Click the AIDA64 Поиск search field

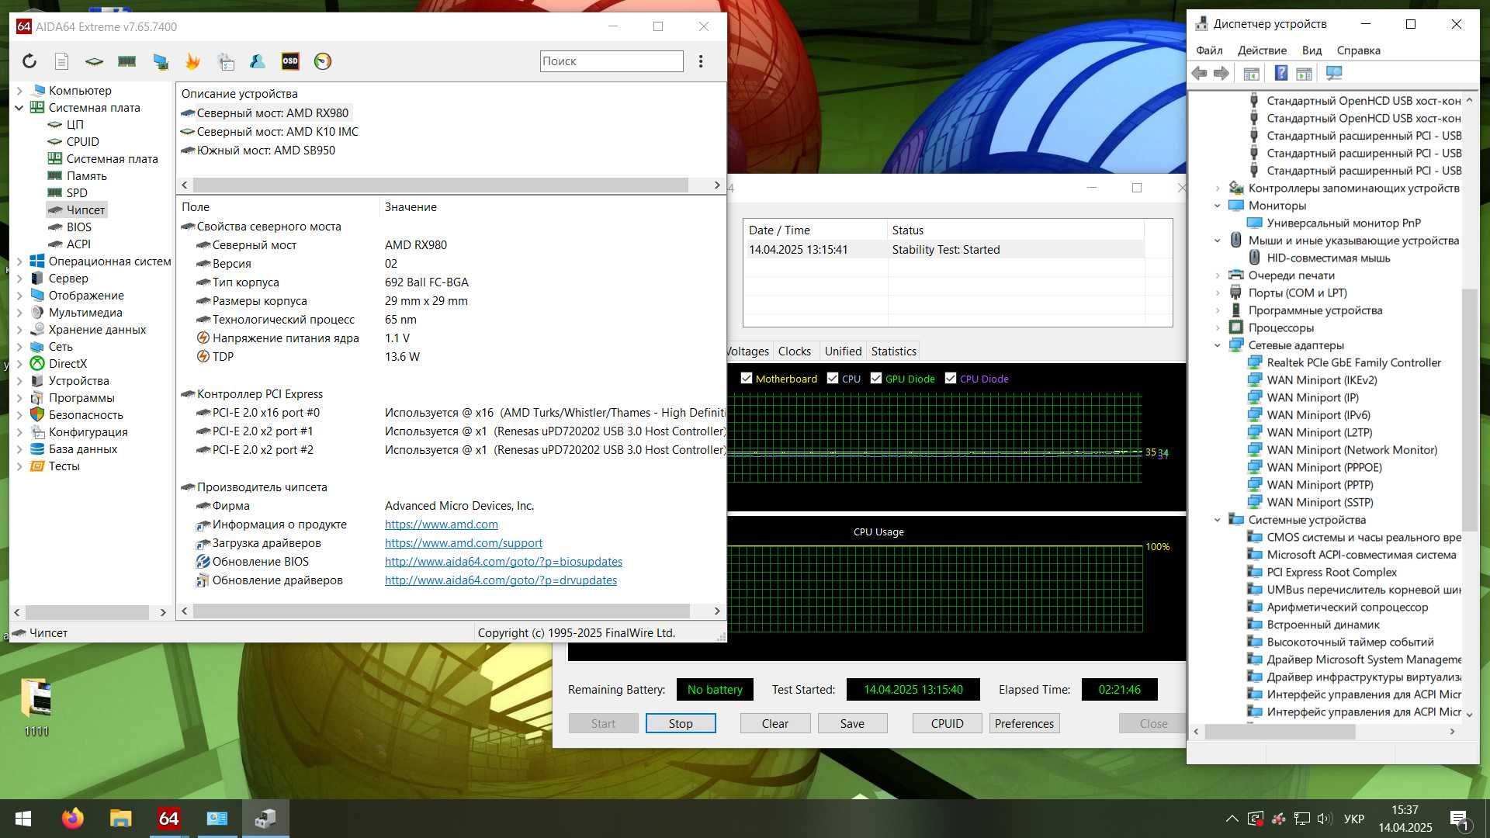612,61
